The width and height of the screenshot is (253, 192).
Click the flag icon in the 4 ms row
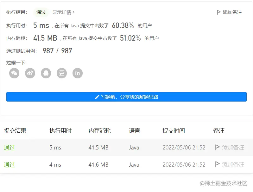tap(217, 164)
